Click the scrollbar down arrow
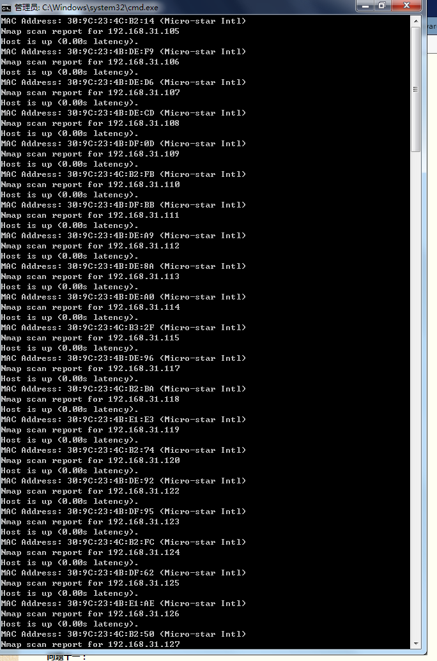 coord(416,644)
